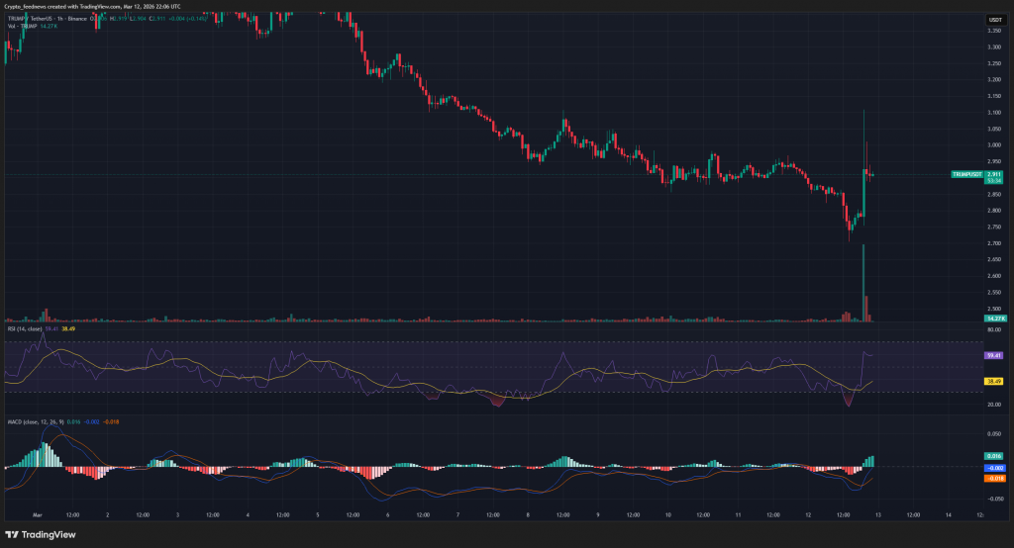Viewport: 1014px width, 548px height.
Task: Click the change value +0.004 (+0.14%)
Action: point(188,19)
